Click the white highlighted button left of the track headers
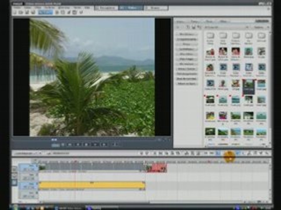The width and height of the screenshot is (281, 210). tap(15, 183)
